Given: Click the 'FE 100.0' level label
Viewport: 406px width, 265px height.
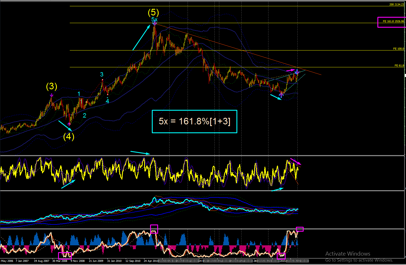Looking at the screenshot, I should pos(399,49).
